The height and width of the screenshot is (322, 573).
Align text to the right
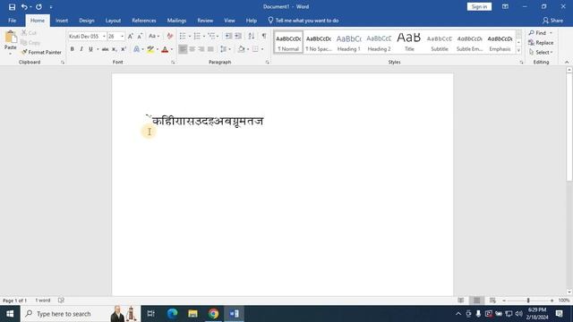[x=201, y=49]
